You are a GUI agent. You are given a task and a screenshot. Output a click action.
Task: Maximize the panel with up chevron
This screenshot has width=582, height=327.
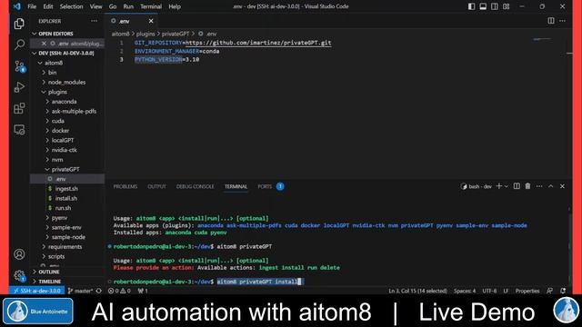[551, 186]
